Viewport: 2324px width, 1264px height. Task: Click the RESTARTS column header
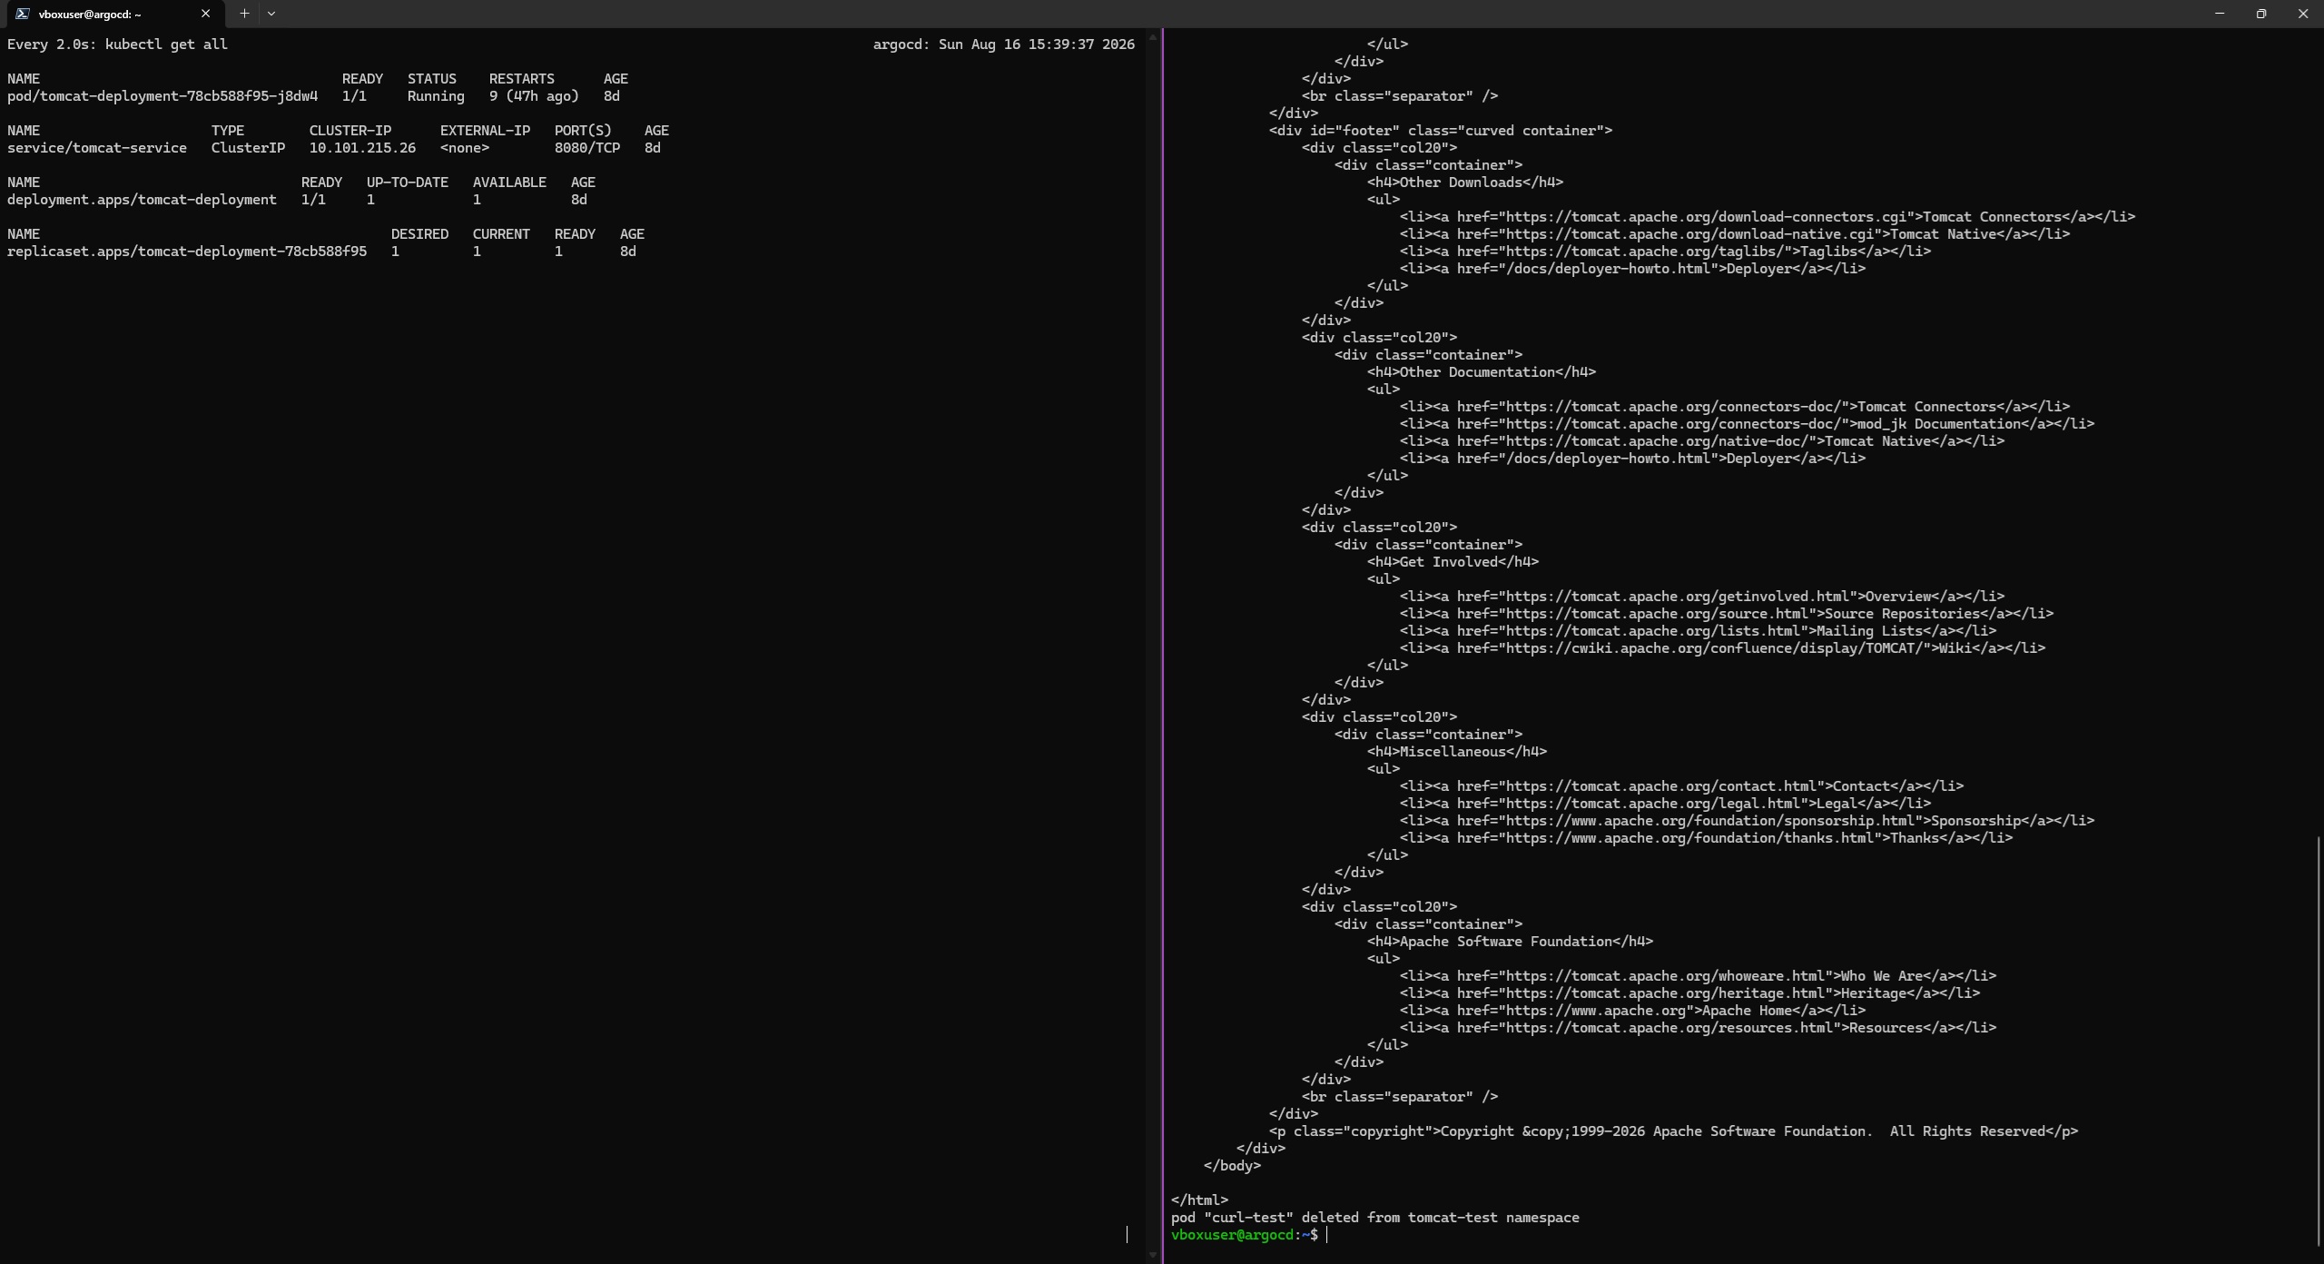522,79
